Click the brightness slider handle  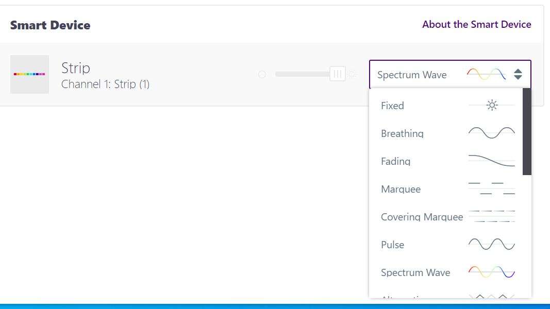(337, 74)
